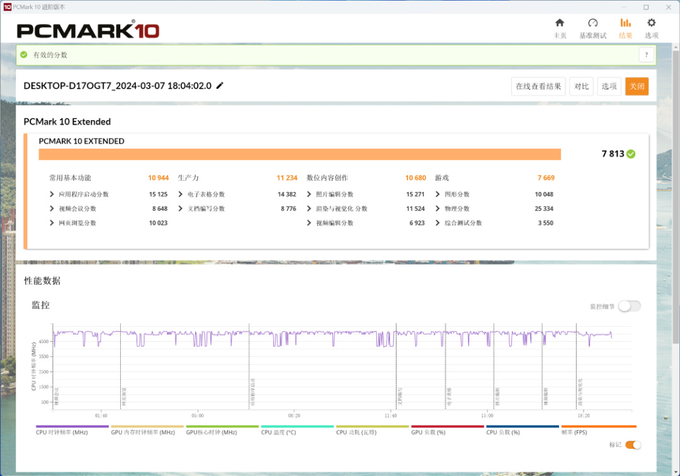Click the PCMark 10 title bar app icon
This screenshot has width=680, height=476.
coord(7,7)
